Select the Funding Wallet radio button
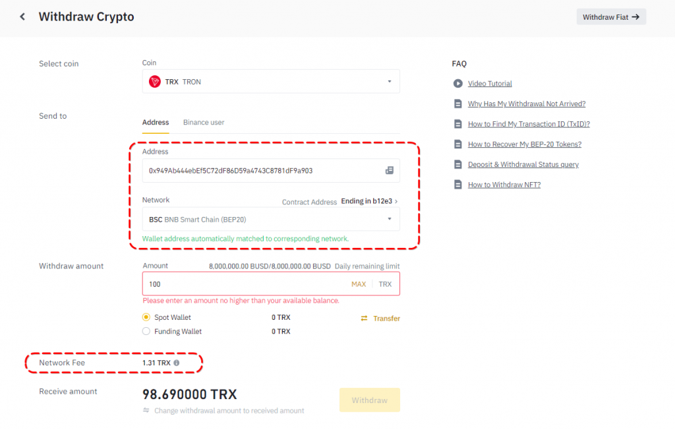675x430 pixels. click(147, 332)
